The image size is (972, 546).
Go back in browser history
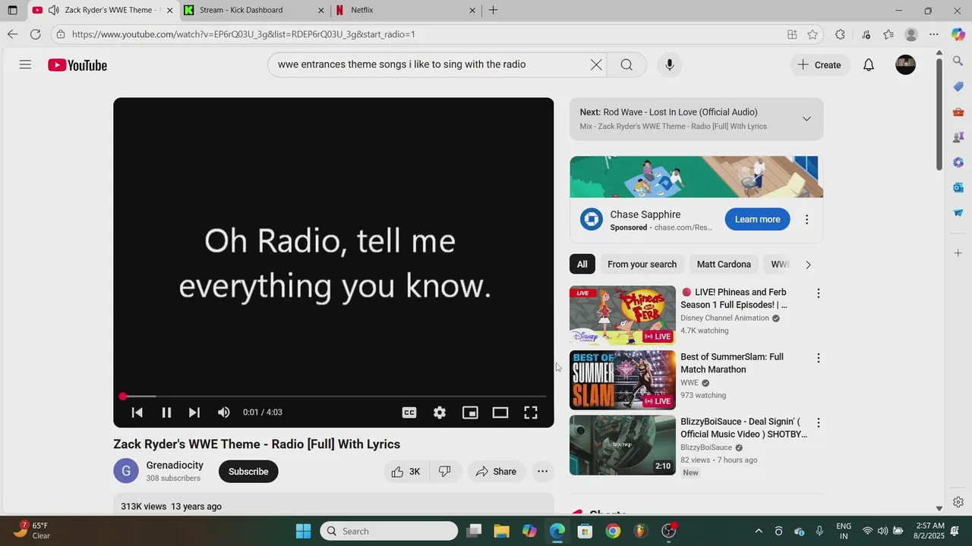pyautogui.click(x=12, y=34)
